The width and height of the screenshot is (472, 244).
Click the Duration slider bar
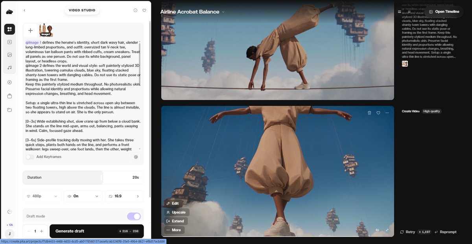click(x=83, y=178)
